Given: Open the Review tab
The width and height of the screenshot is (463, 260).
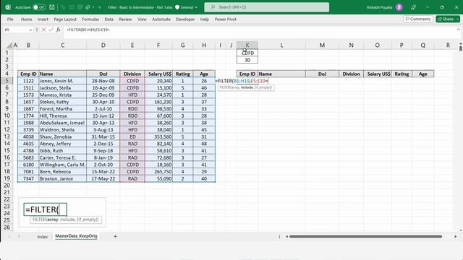Looking at the screenshot, I should 125,19.
